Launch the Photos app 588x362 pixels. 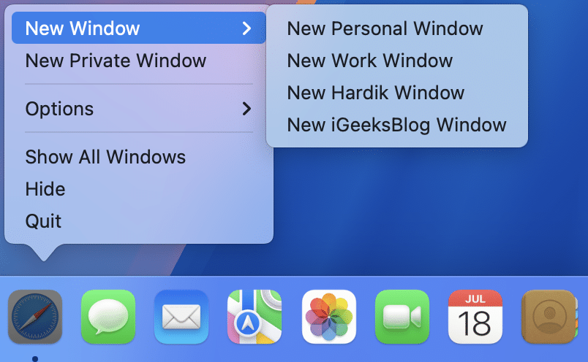(329, 317)
